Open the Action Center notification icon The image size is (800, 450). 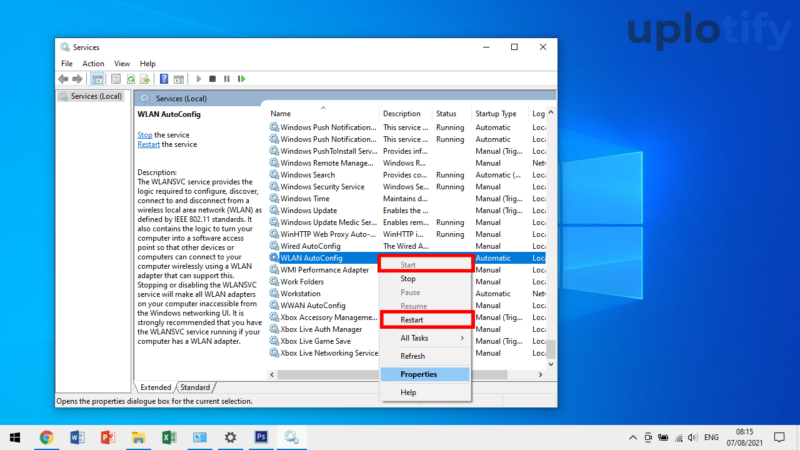tap(779, 437)
